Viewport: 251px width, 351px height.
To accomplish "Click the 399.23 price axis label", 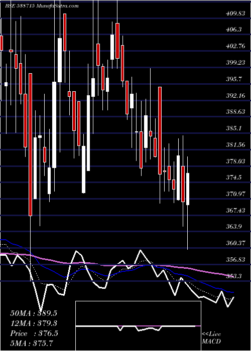I will 235,63.
